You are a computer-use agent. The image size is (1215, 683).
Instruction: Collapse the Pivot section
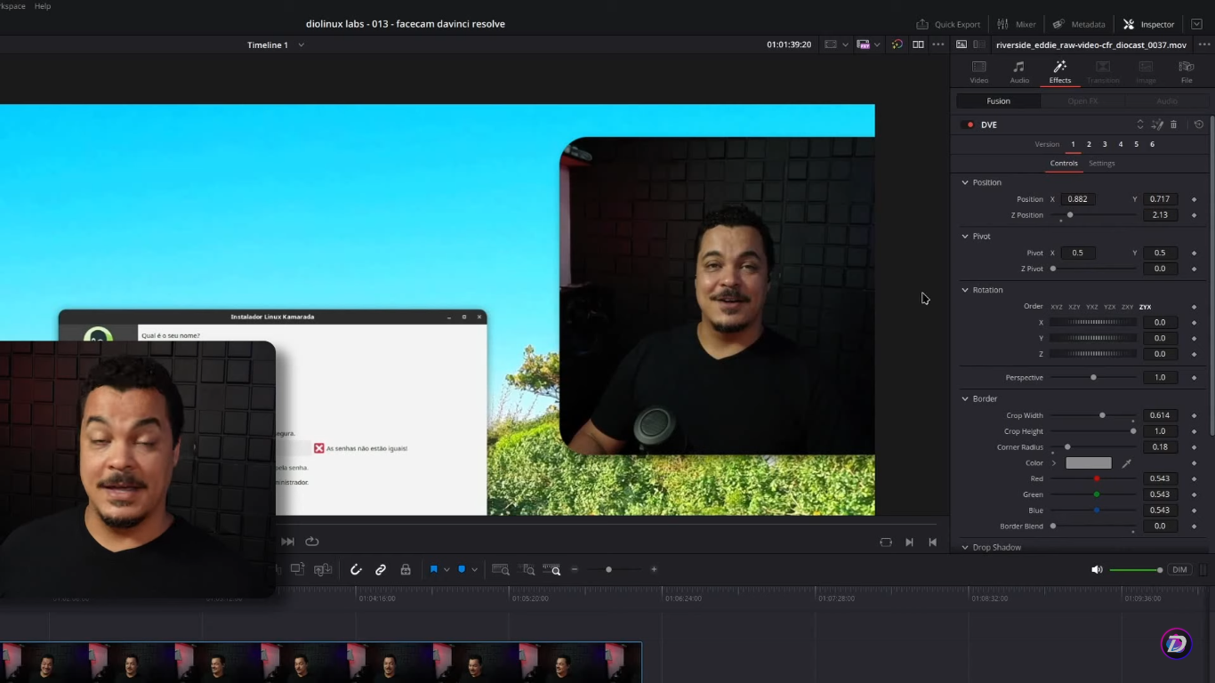[x=965, y=237]
